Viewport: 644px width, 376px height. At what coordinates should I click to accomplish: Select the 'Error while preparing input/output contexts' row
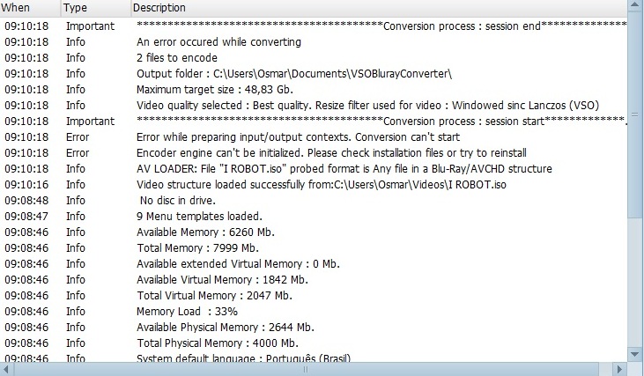pos(314,137)
